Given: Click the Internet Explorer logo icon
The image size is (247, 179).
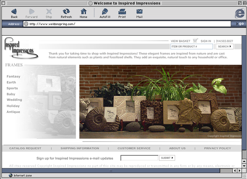Looking at the screenshot, I should click(x=239, y=13).
